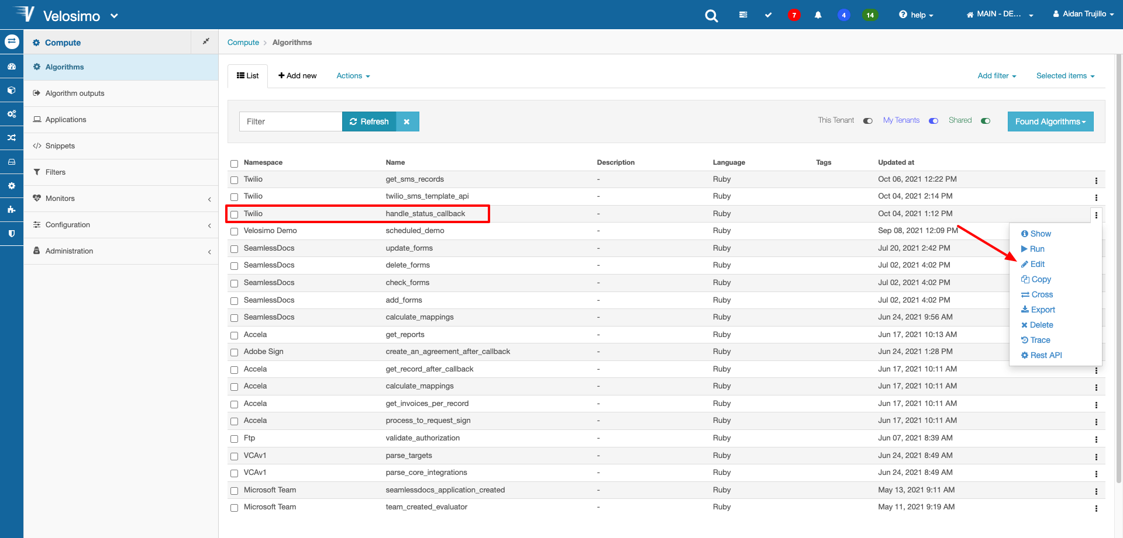Open the Actions dropdown
The height and width of the screenshot is (538, 1123).
pyautogui.click(x=353, y=76)
